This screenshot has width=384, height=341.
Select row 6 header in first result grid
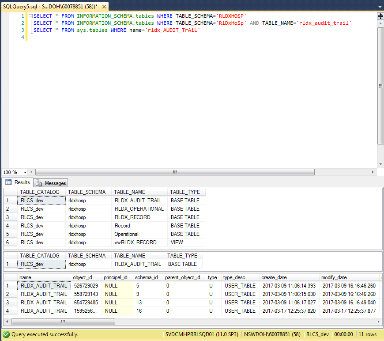click(10, 242)
